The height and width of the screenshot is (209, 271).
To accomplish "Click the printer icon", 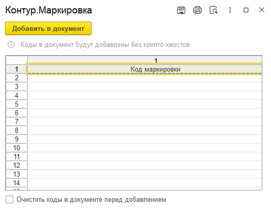I will (197, 10).
